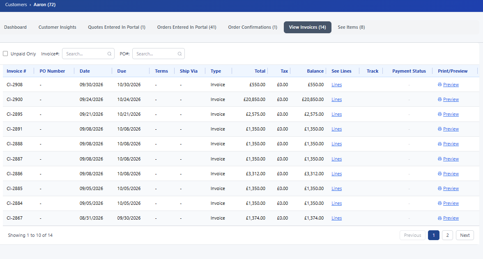View Lines of invoice CI-2891
The height and width of the screenshot is (259, 483).
click(x=337, y=129)
